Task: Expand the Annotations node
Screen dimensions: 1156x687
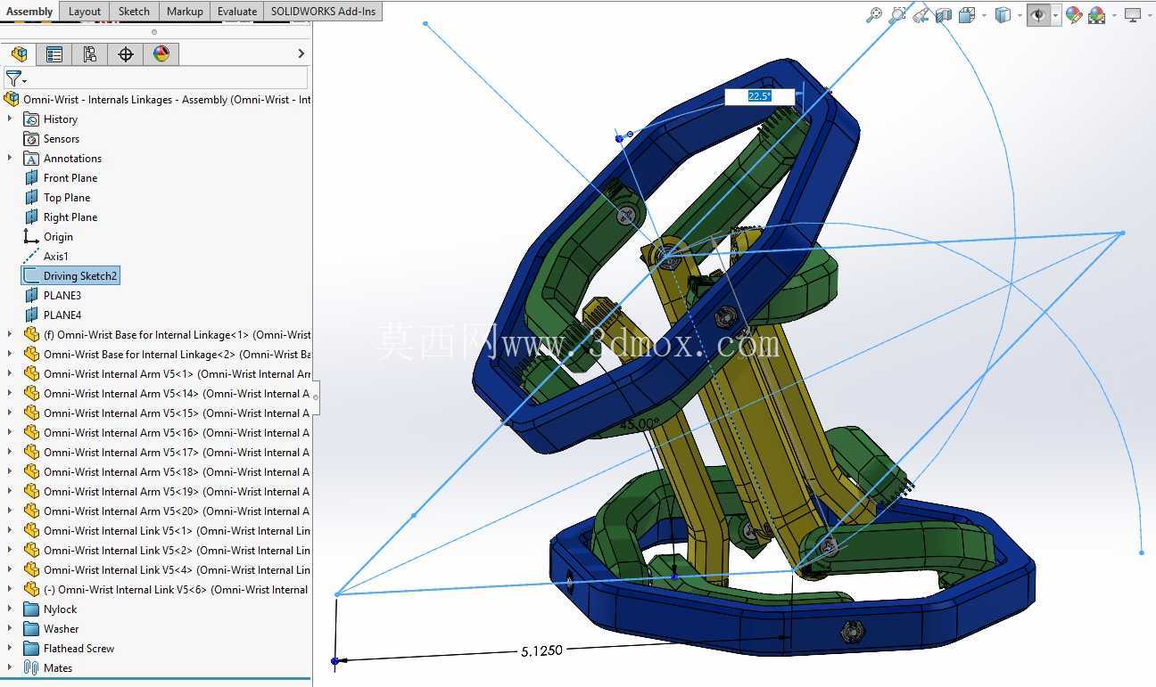Action: 10,159
